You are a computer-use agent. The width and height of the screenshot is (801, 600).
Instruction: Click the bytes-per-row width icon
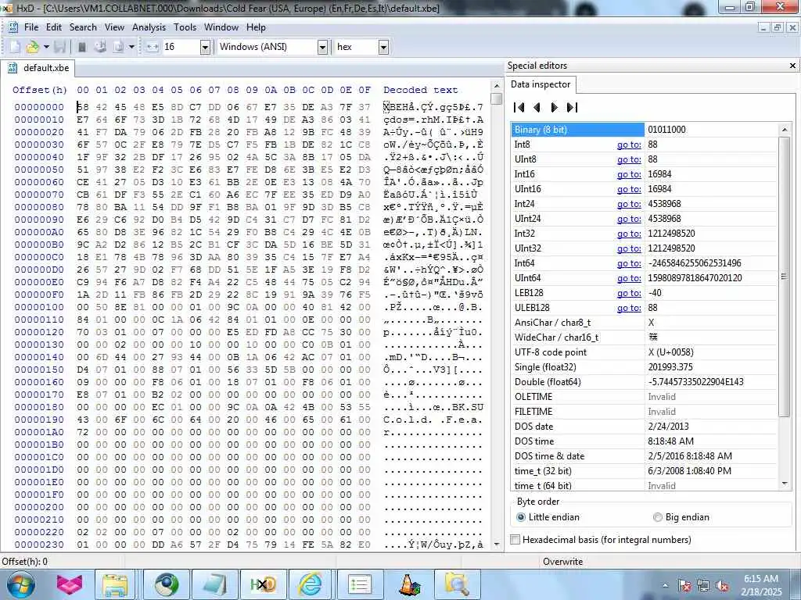pos(152,47)
